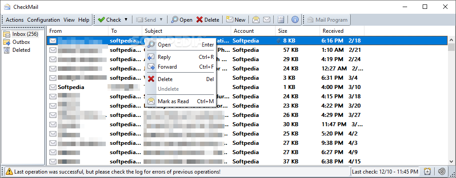456x178 pixels.
Task: Sort by the Received column header
Action: pyautogui.click(x=342, y=31)
